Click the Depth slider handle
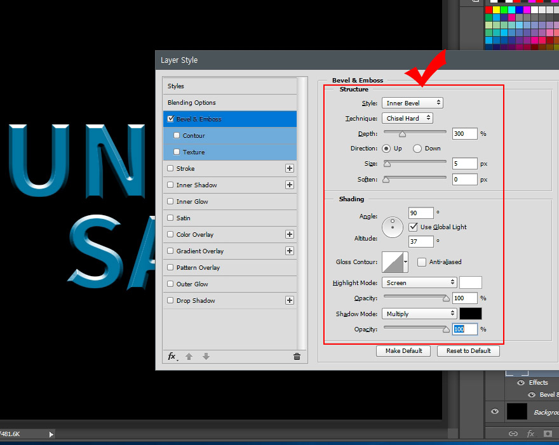This screenshot has width=559, height=445. (x=402, y=134)
